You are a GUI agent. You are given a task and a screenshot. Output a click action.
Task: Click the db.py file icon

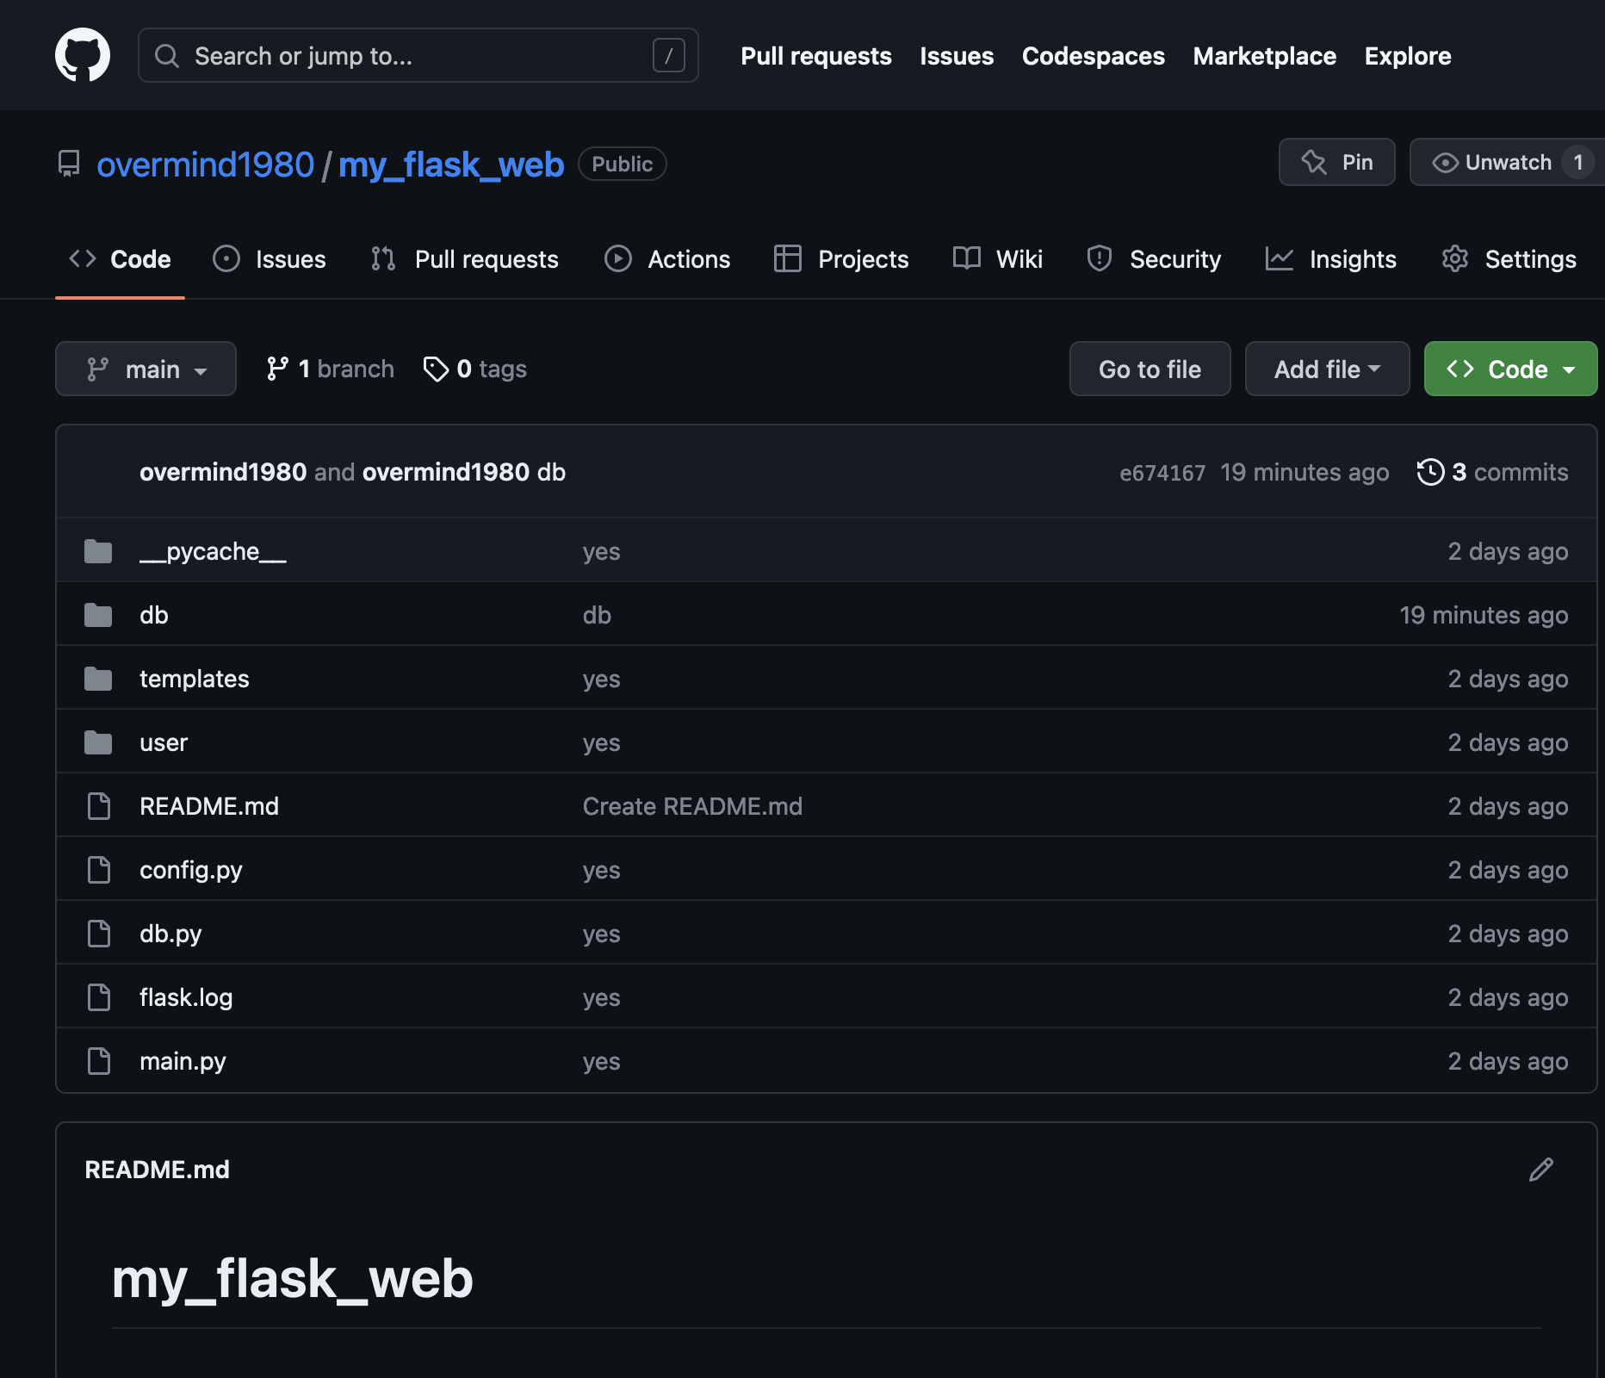coord(99,934)
